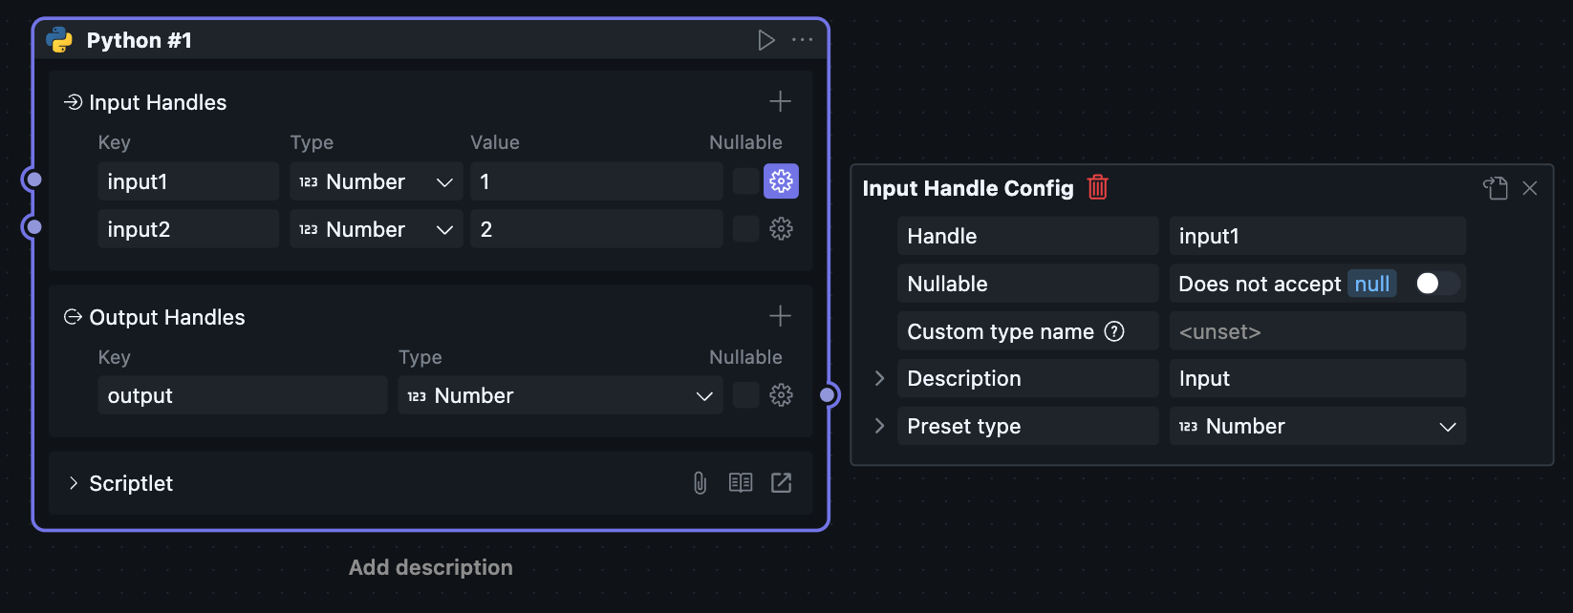Click the Custom type name unset field
1573x613 pixels.
click(x=1317, y=331)
